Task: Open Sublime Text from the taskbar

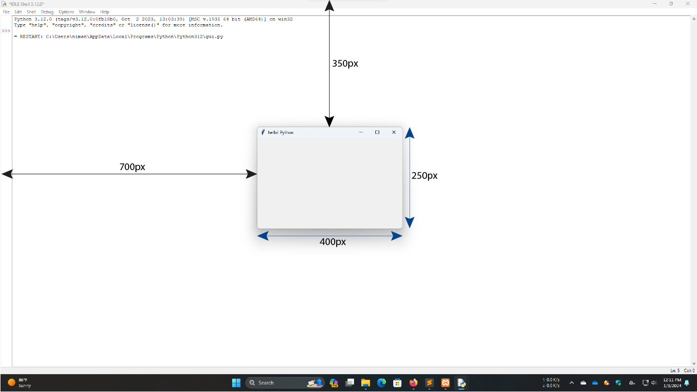Action: coord(429,383)
